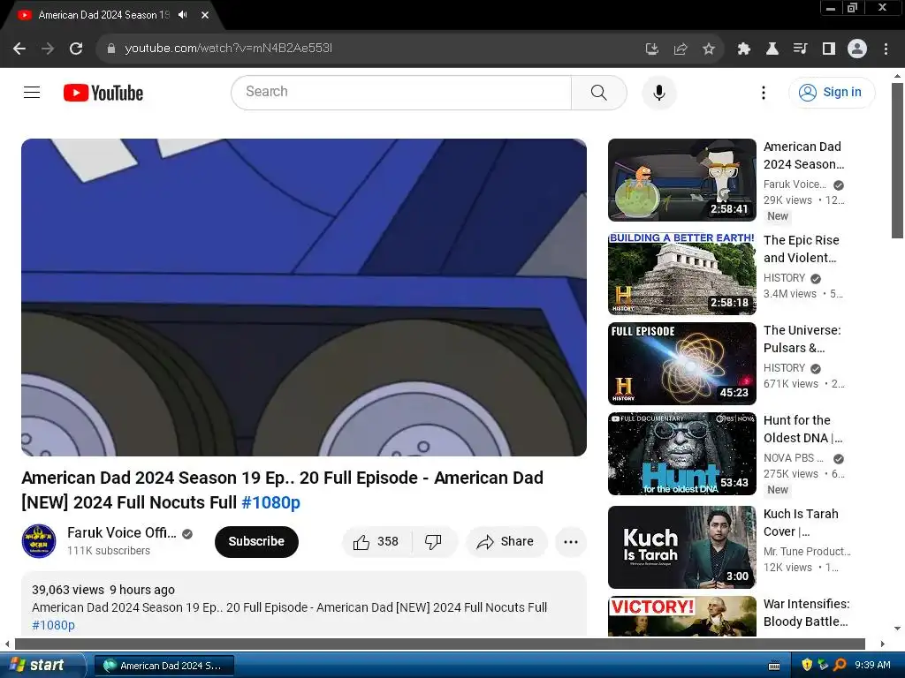Open Faruk Voice channel avatar

click(x=39, y=541)
